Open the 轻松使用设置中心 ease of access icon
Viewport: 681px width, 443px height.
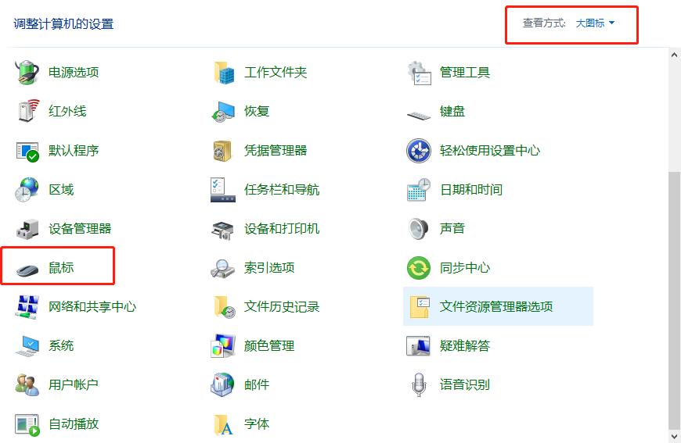(419, 151)
